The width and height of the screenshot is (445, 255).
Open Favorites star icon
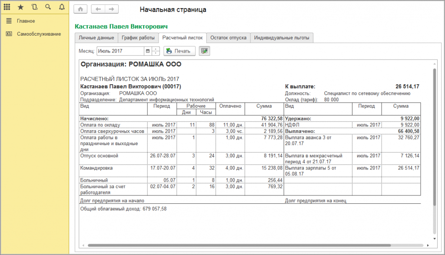[x=20, y=7]
